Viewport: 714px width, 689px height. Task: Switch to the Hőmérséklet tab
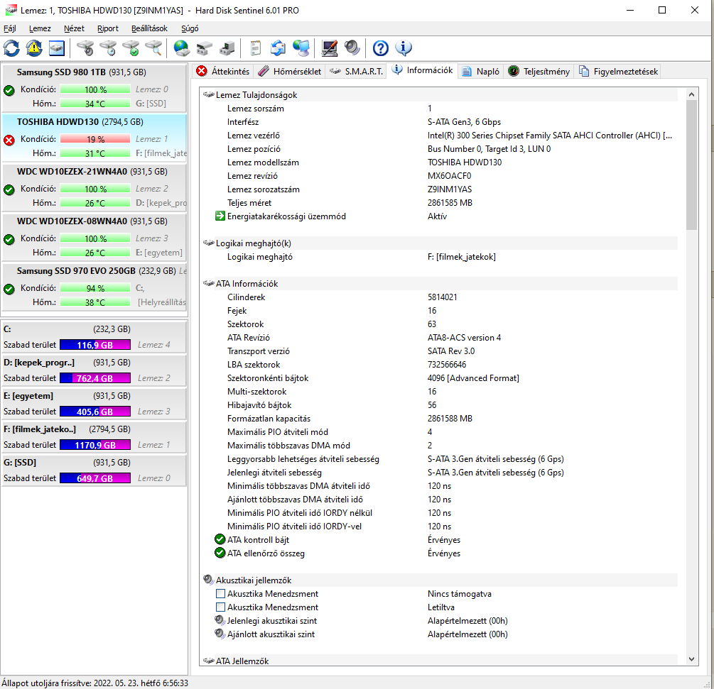(x=290, y=72)
